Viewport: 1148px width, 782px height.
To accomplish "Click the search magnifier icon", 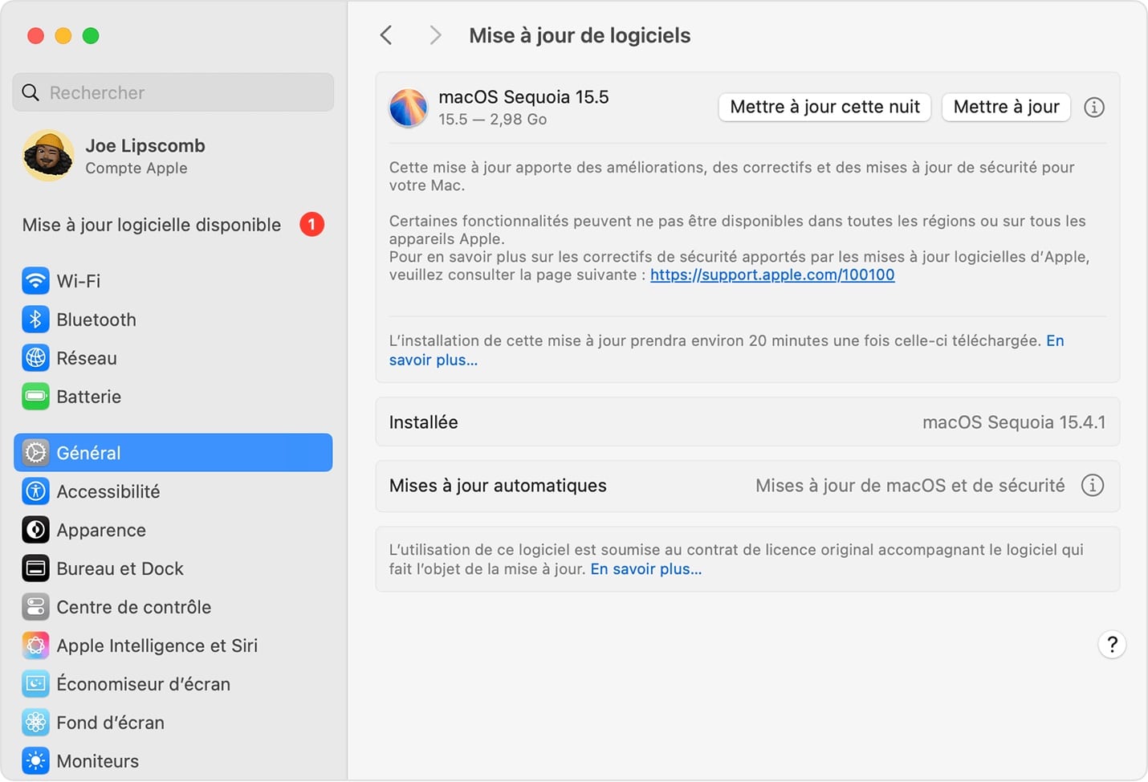I will click(31, 92).
